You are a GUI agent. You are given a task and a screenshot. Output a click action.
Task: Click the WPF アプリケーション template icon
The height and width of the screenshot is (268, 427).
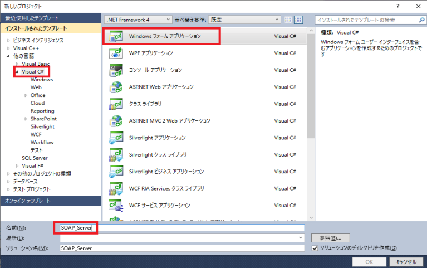click(x=116, y=53)
